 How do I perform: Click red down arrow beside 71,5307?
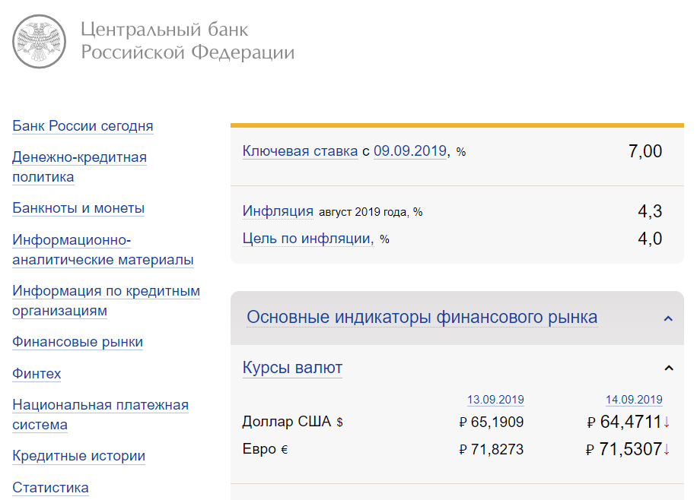667,451
